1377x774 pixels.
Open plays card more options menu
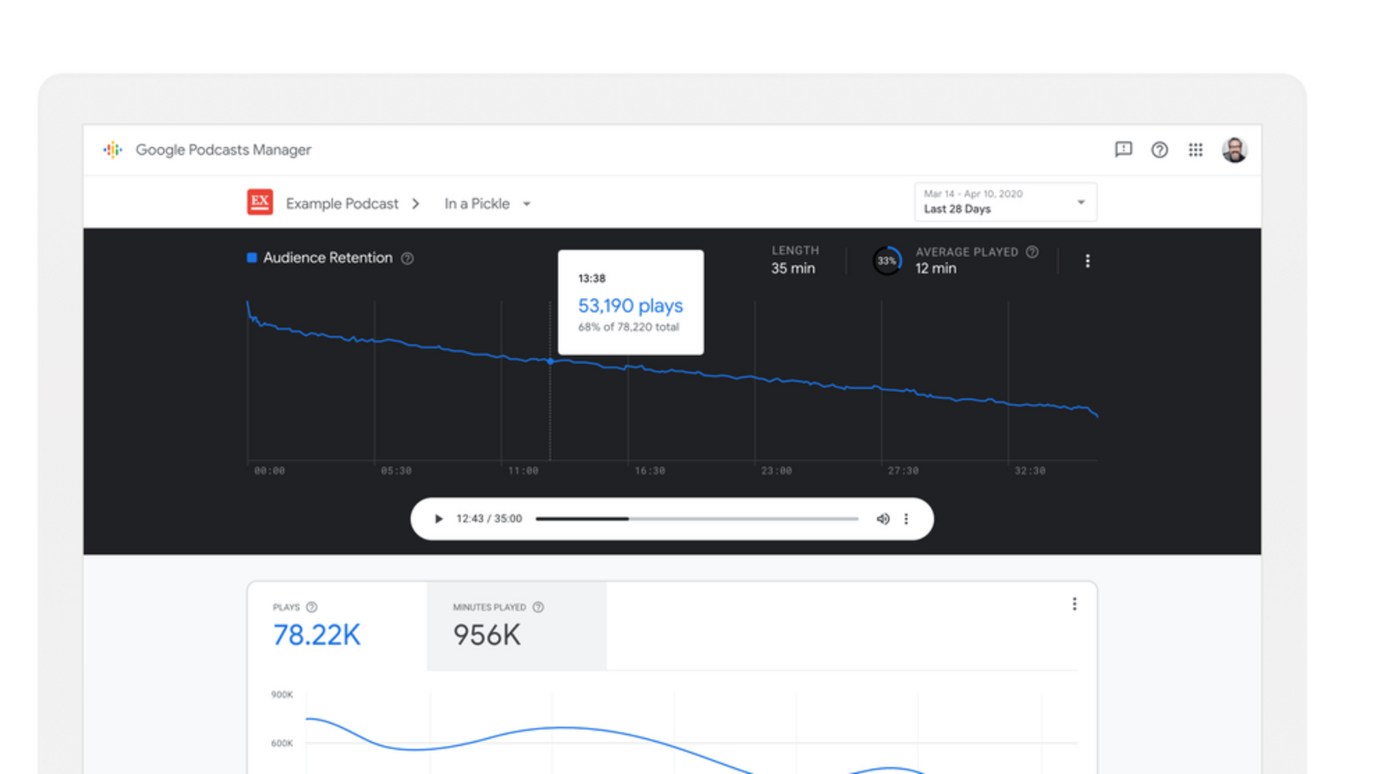(1074, 604)
